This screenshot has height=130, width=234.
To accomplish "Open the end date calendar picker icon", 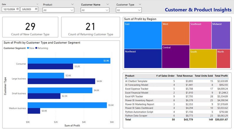I will pyautogui.click(x=36, y=9).
